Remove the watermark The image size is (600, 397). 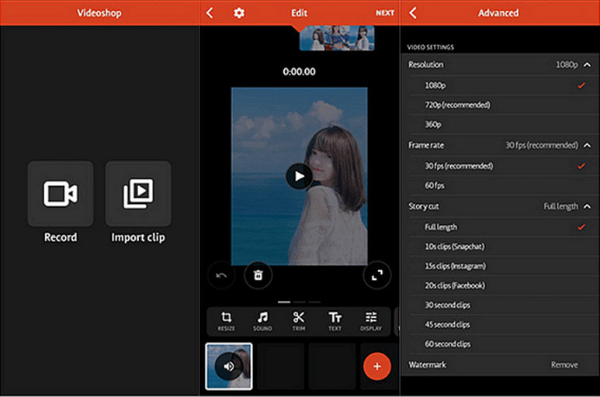pyautogui.click(x=564, y=364)
